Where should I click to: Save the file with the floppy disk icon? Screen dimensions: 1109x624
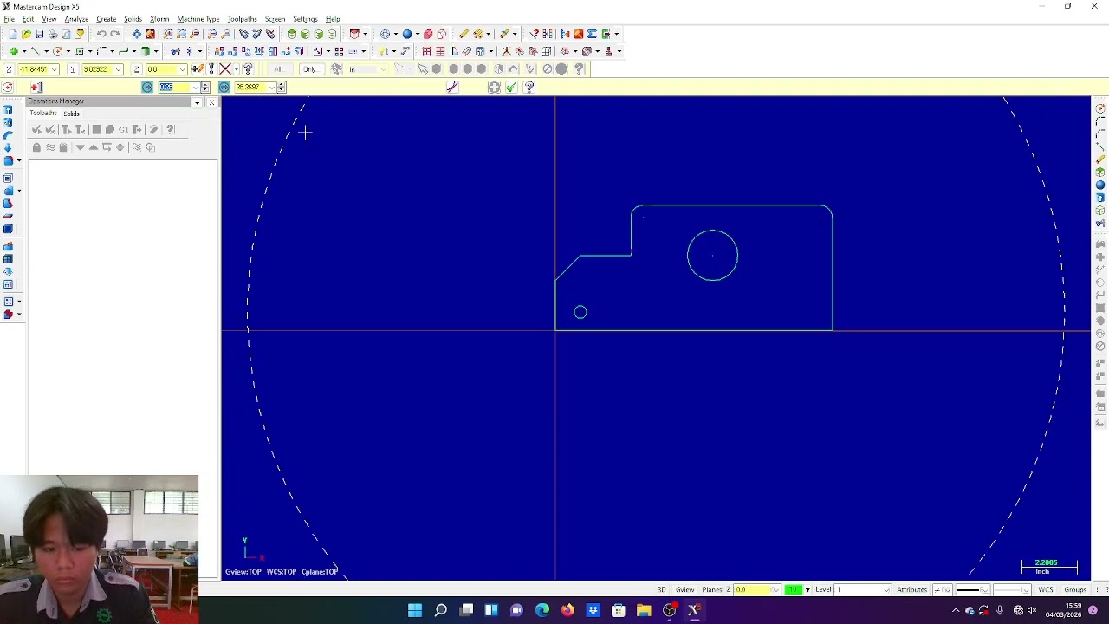39,34
